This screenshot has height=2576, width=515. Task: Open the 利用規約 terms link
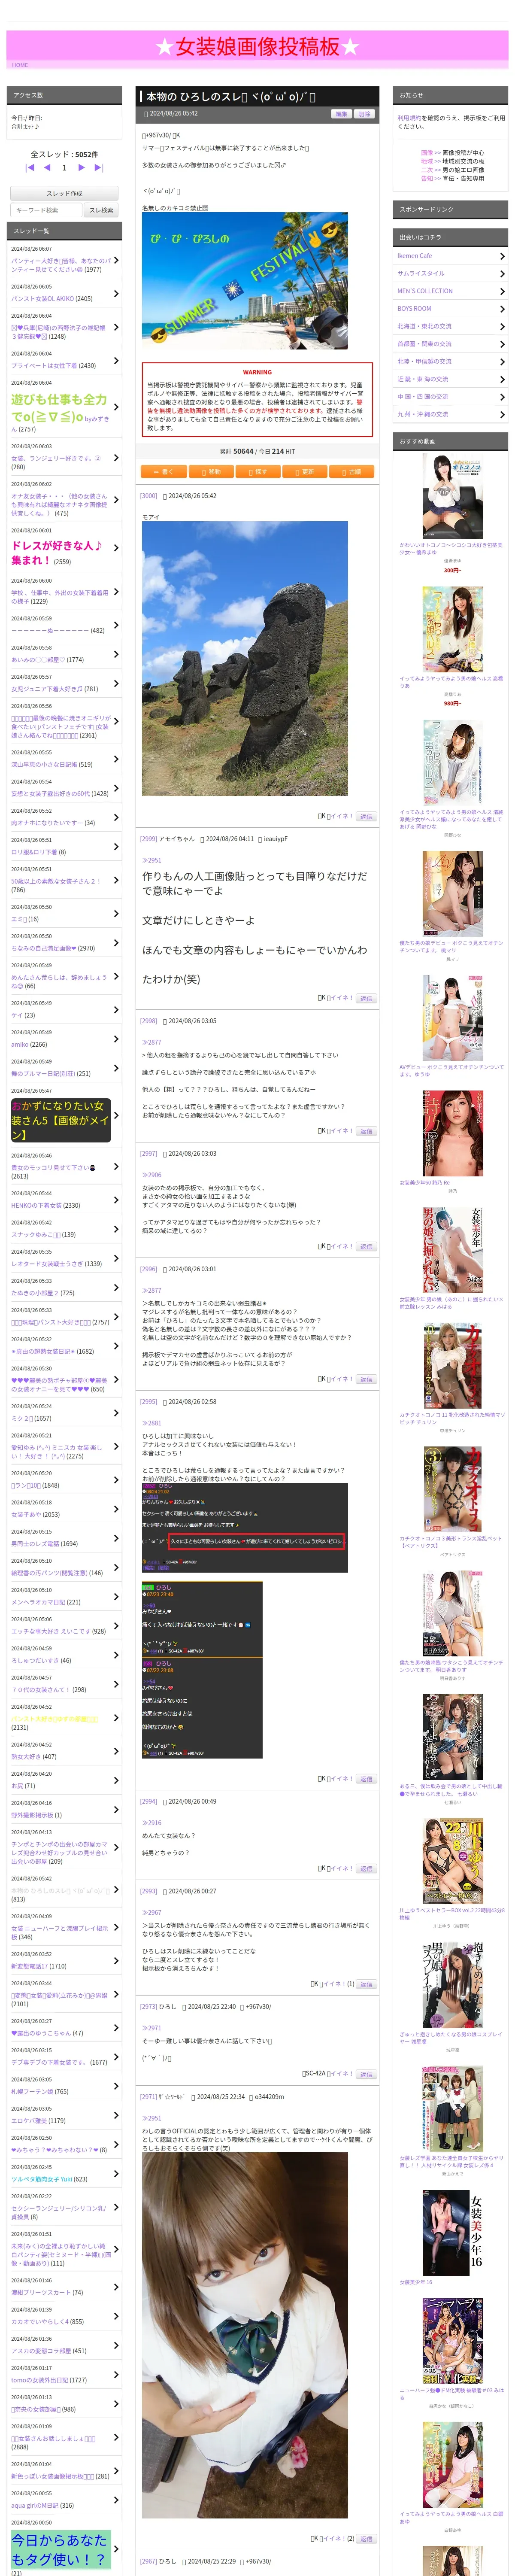(x=408, y=118)
